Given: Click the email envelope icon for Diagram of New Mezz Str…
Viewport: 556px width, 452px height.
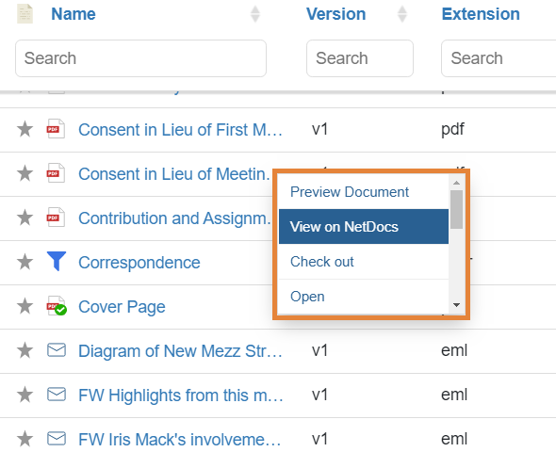Looking at the screenshot, I should (57, 350).
